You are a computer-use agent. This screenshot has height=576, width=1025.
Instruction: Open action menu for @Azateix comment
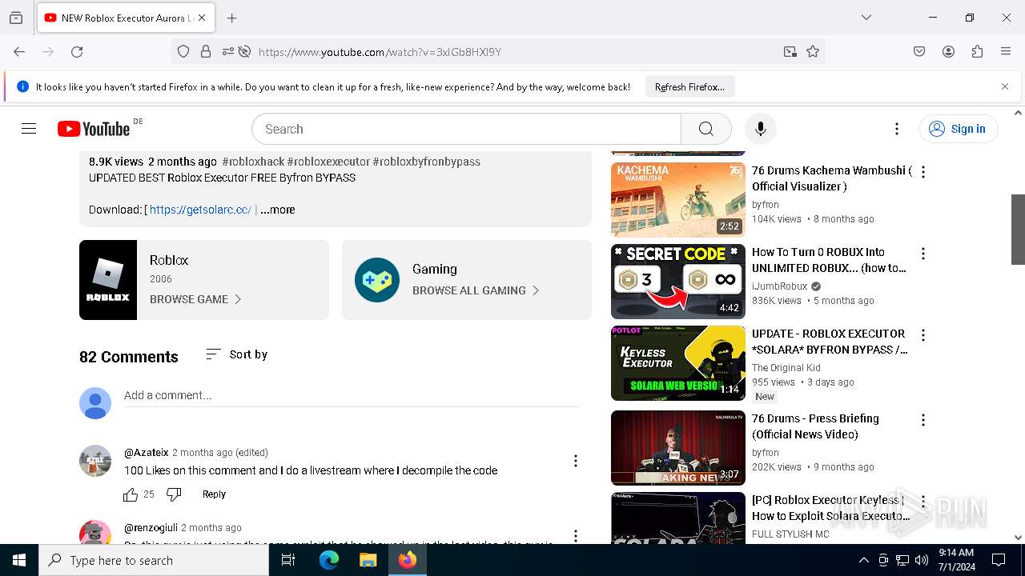(575, 461)
